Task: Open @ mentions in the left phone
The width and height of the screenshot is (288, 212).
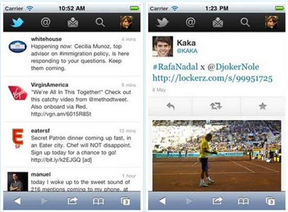Action: (46, 23)
